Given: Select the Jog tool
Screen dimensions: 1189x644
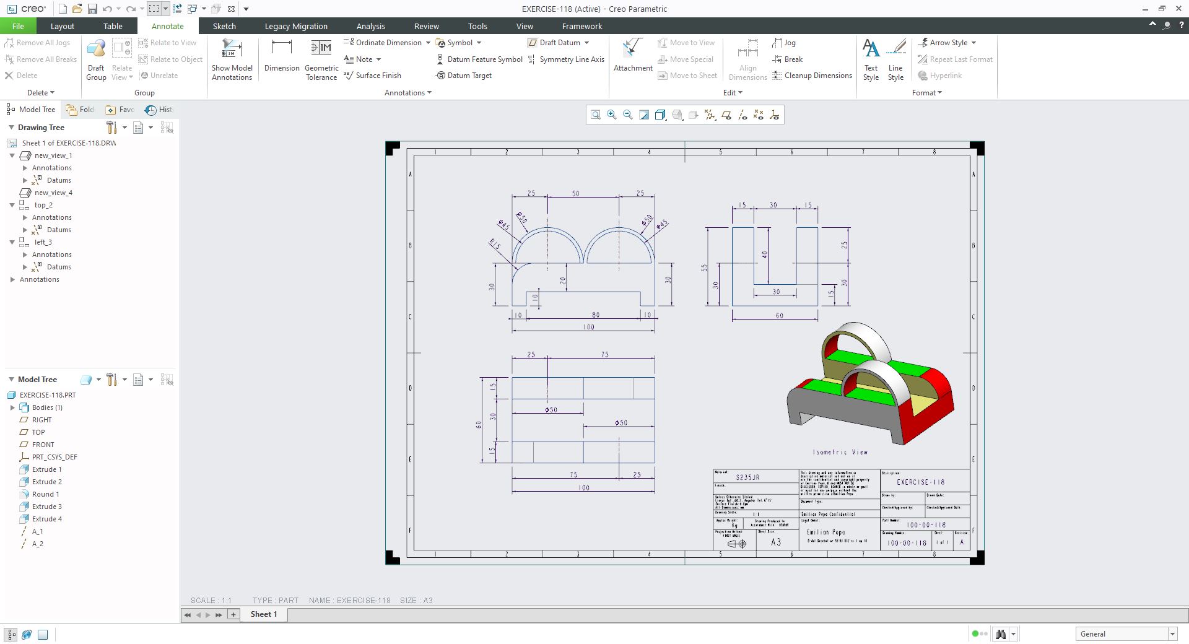Looking at the screenshot, I should [784, 43].
